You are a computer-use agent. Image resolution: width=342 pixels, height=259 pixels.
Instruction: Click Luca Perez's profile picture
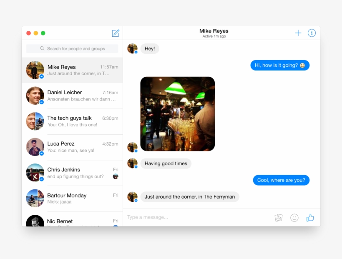[x=35, y=147]
